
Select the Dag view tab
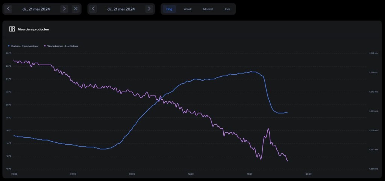[170, 9]
